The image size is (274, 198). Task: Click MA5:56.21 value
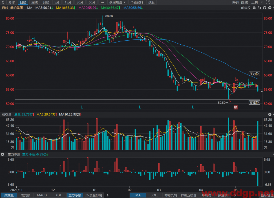coord(44,8)
